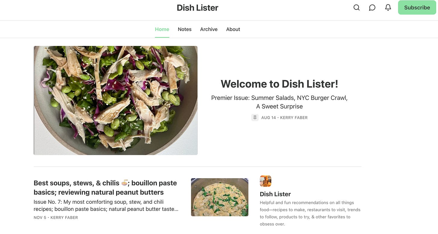Click the Dish Lister orange logo icon
438x234 pixels.
click(265, 181)
